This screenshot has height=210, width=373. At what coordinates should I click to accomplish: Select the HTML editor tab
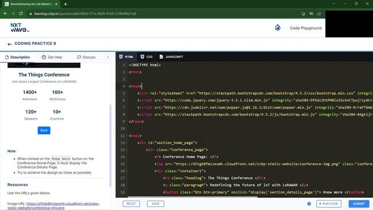(126, 57)
